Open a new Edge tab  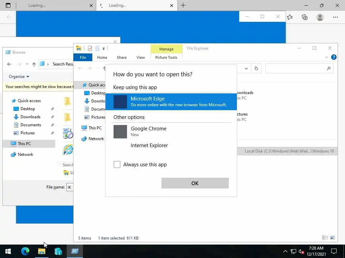(x=183, y=5)
